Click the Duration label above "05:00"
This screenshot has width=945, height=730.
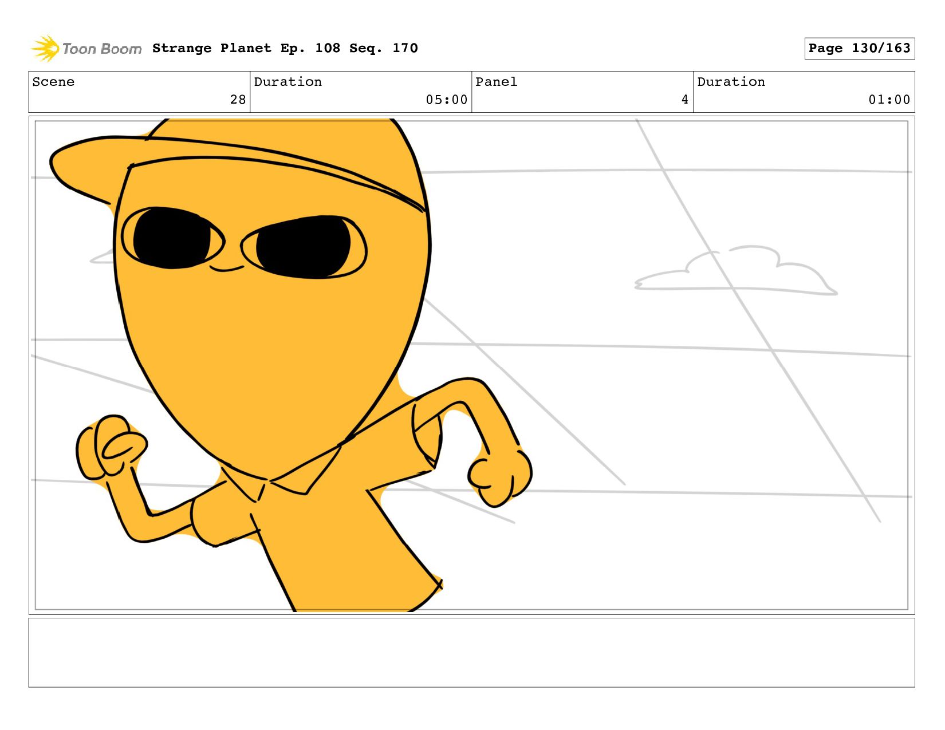(x=288, y=82)
